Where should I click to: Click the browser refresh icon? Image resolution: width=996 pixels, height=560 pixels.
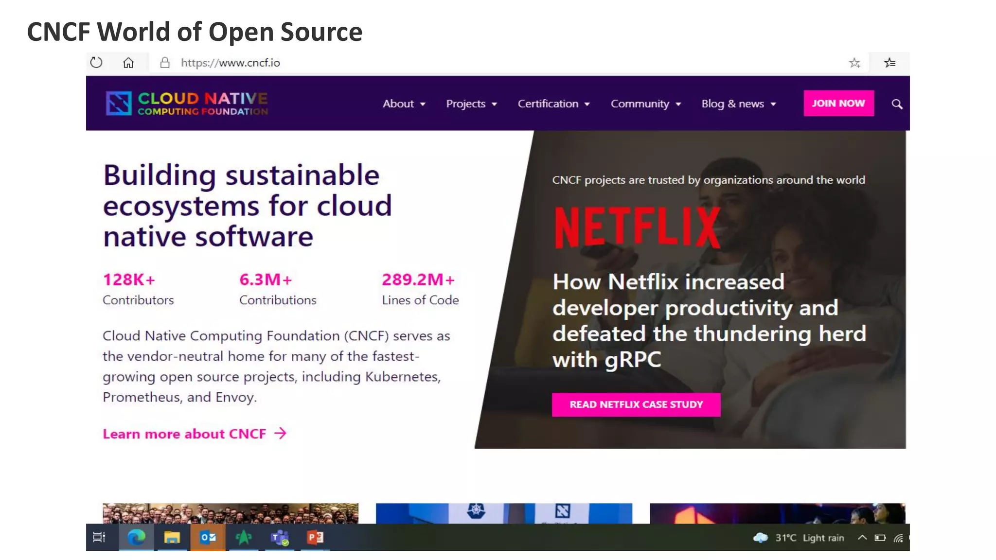[x=96, y=63]
